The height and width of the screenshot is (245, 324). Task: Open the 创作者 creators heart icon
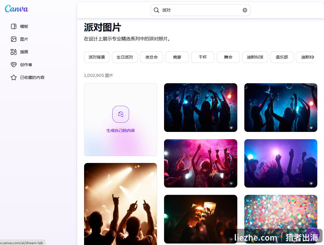pyautogui.click(x=14, y=65)
